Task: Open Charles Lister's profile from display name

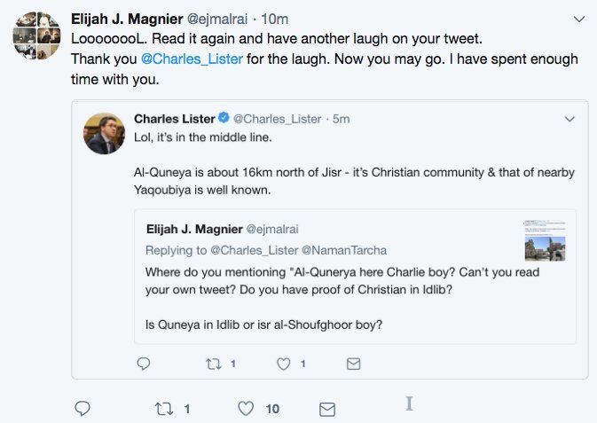Action: point(175,119)
